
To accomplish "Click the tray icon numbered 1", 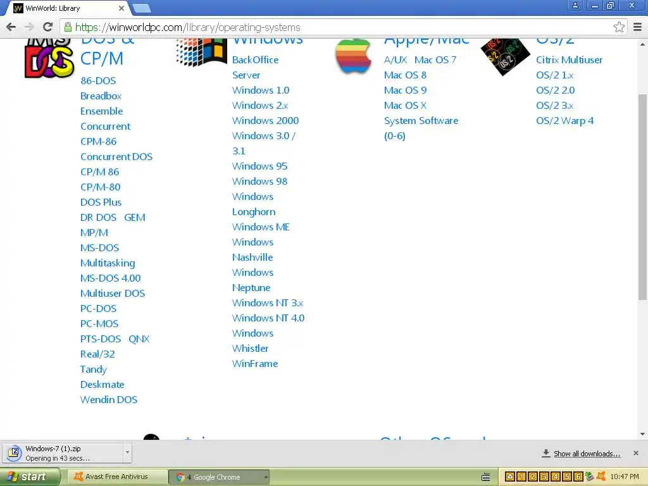I will coord(521,477).
